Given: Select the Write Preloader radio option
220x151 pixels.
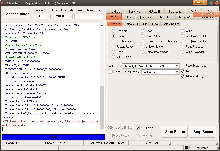Looking at the screenshot, I should pyautogui.click(x=182, y=52).
